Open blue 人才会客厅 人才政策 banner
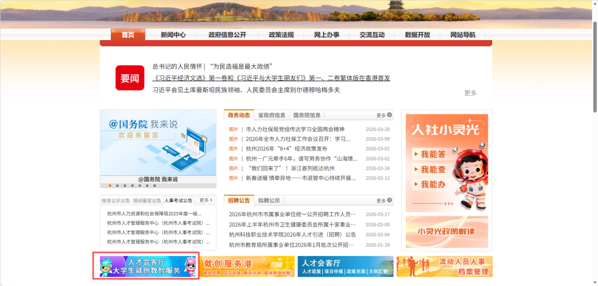The width and height of the screenshot is (598, 286). (x=346, y=266)
